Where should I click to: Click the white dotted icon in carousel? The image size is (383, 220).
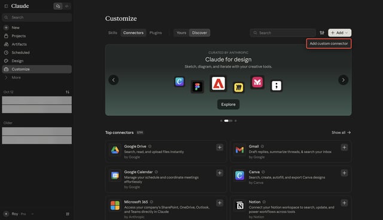[x=276, y=85]
